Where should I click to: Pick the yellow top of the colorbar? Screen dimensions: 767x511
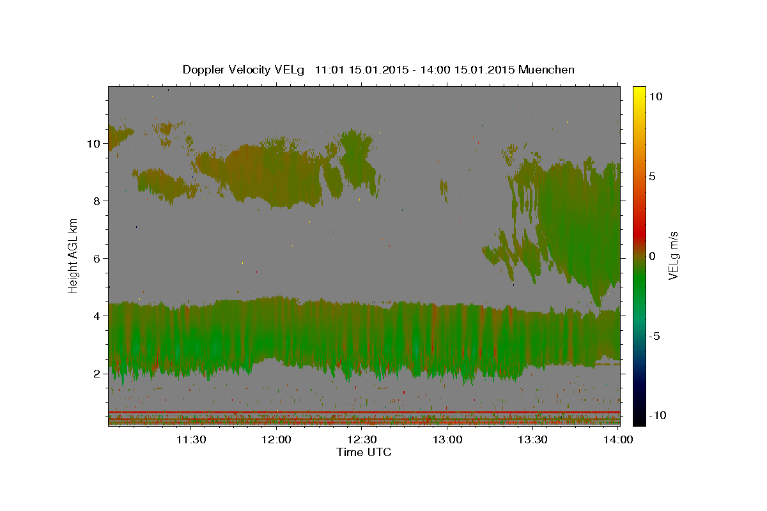(639, 91)
